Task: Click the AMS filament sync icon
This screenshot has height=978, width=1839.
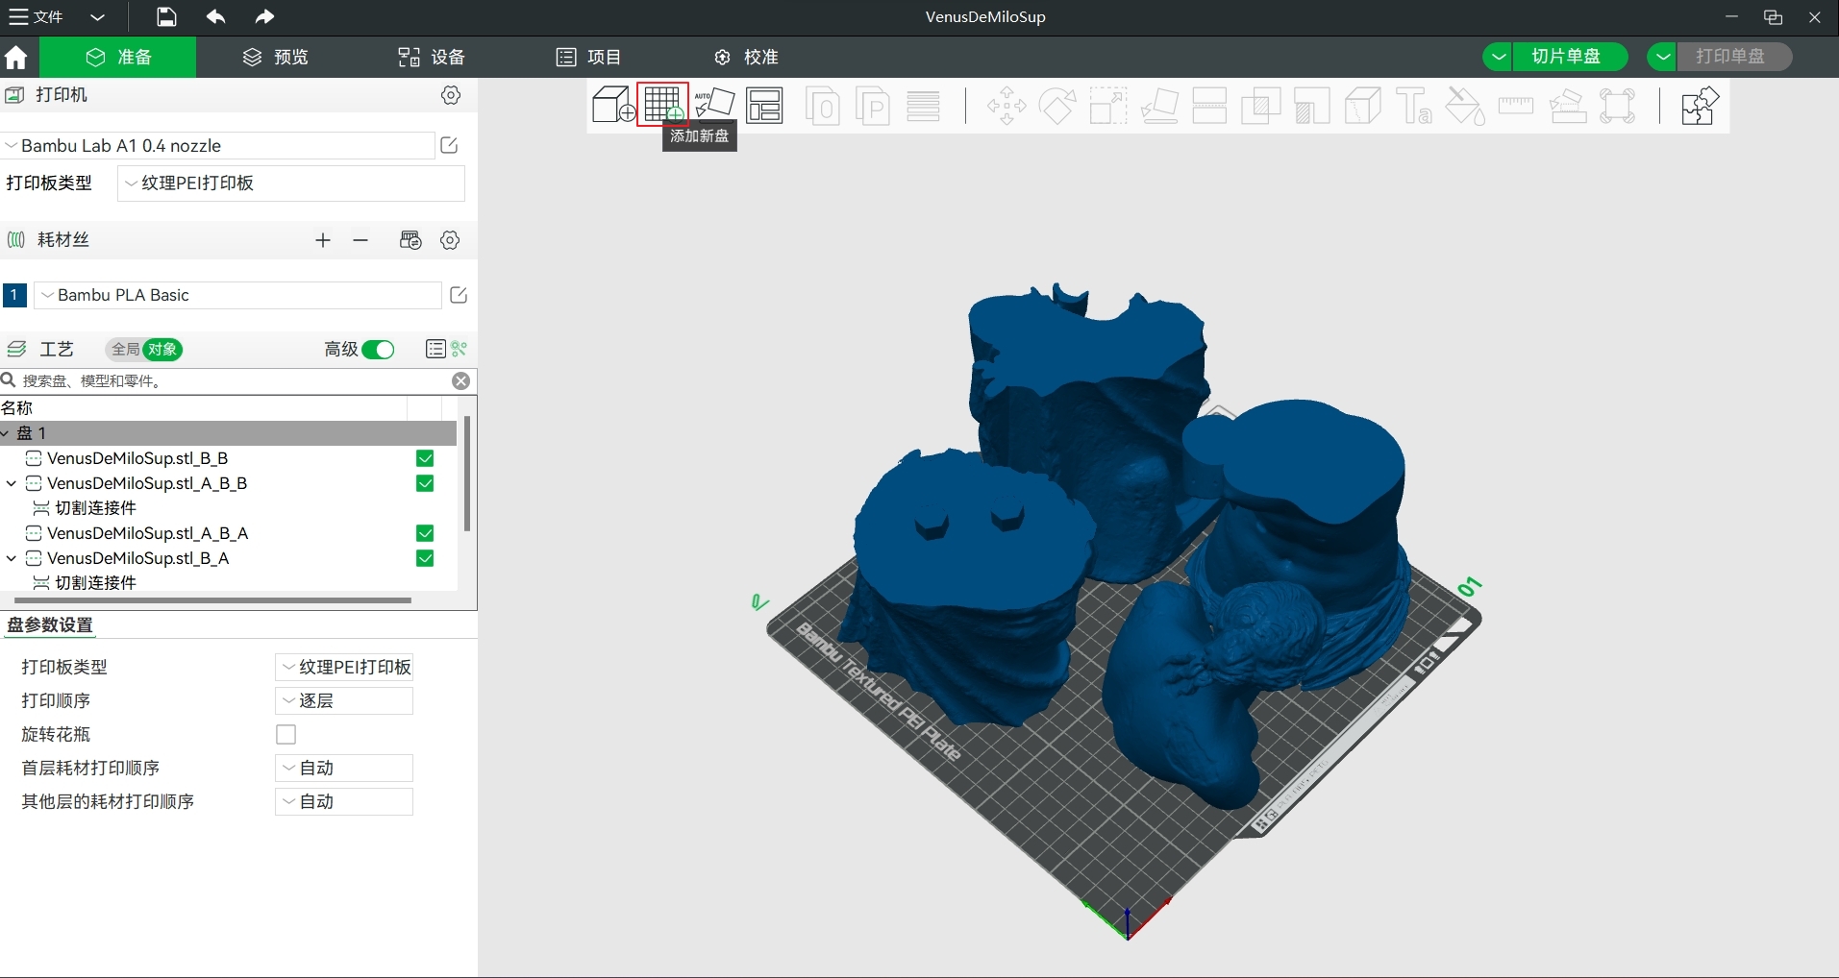Action: click(410, 240)
